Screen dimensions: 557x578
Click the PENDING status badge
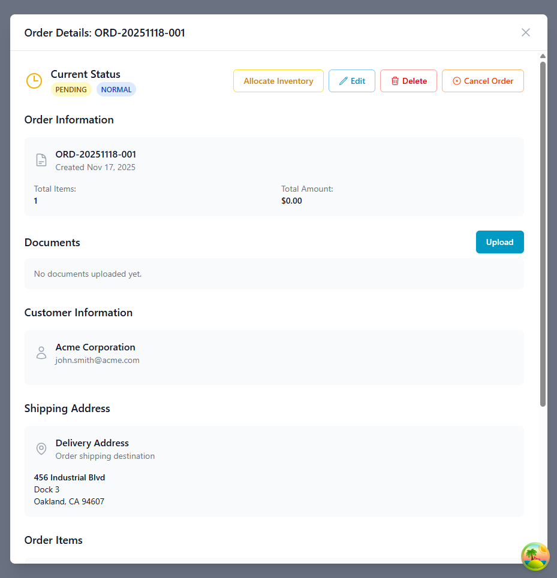[71, 89]
